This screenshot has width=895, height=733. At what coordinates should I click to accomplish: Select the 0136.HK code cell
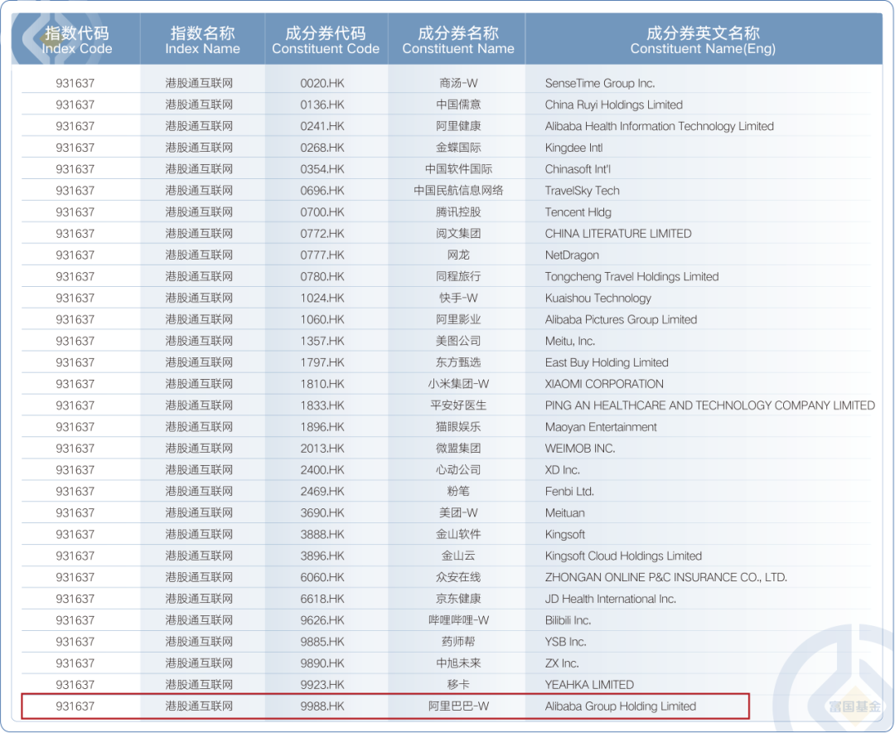tap(322, 105)
